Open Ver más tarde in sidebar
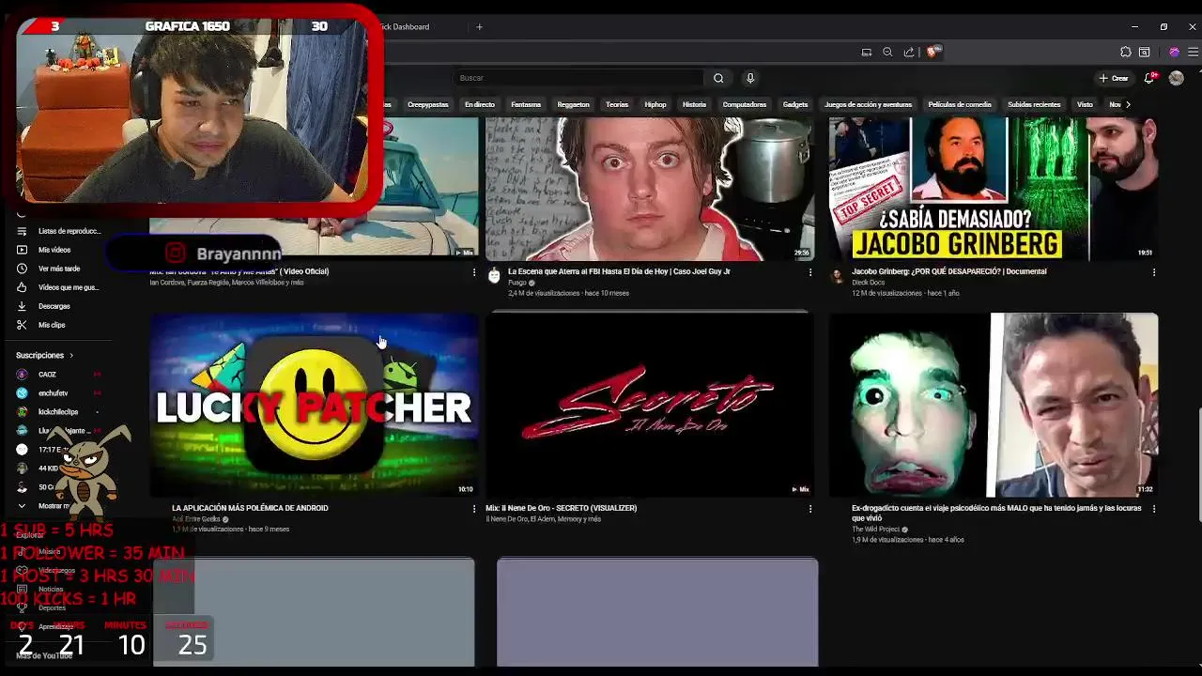The image size is (1202, 676). (x=58, y=269)
